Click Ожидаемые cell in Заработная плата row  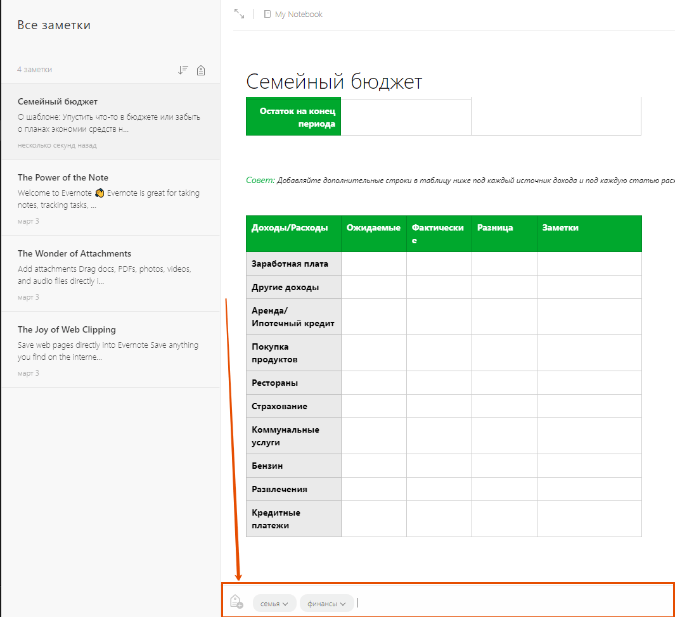tap(373, 264)
